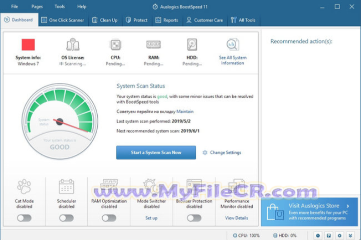Click the RAM module icon
361x240 pixels.
pyautogui.click(x=153, y=44)
